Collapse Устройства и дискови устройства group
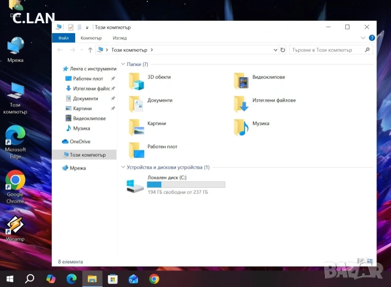 pos(123,167)
